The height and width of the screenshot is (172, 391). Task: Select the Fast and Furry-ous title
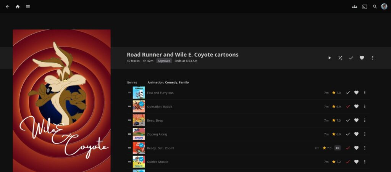coord(160,93)
